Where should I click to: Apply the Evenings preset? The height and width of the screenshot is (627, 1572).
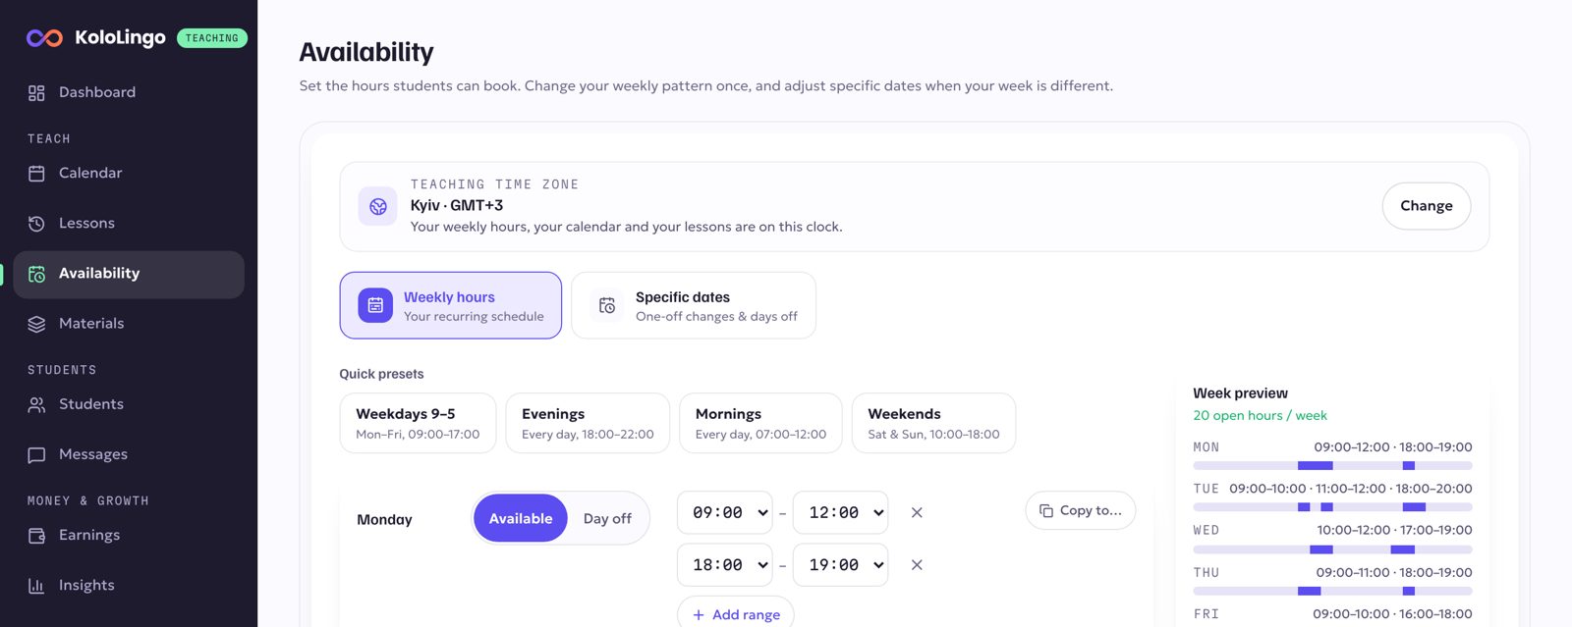pos(588,423)
